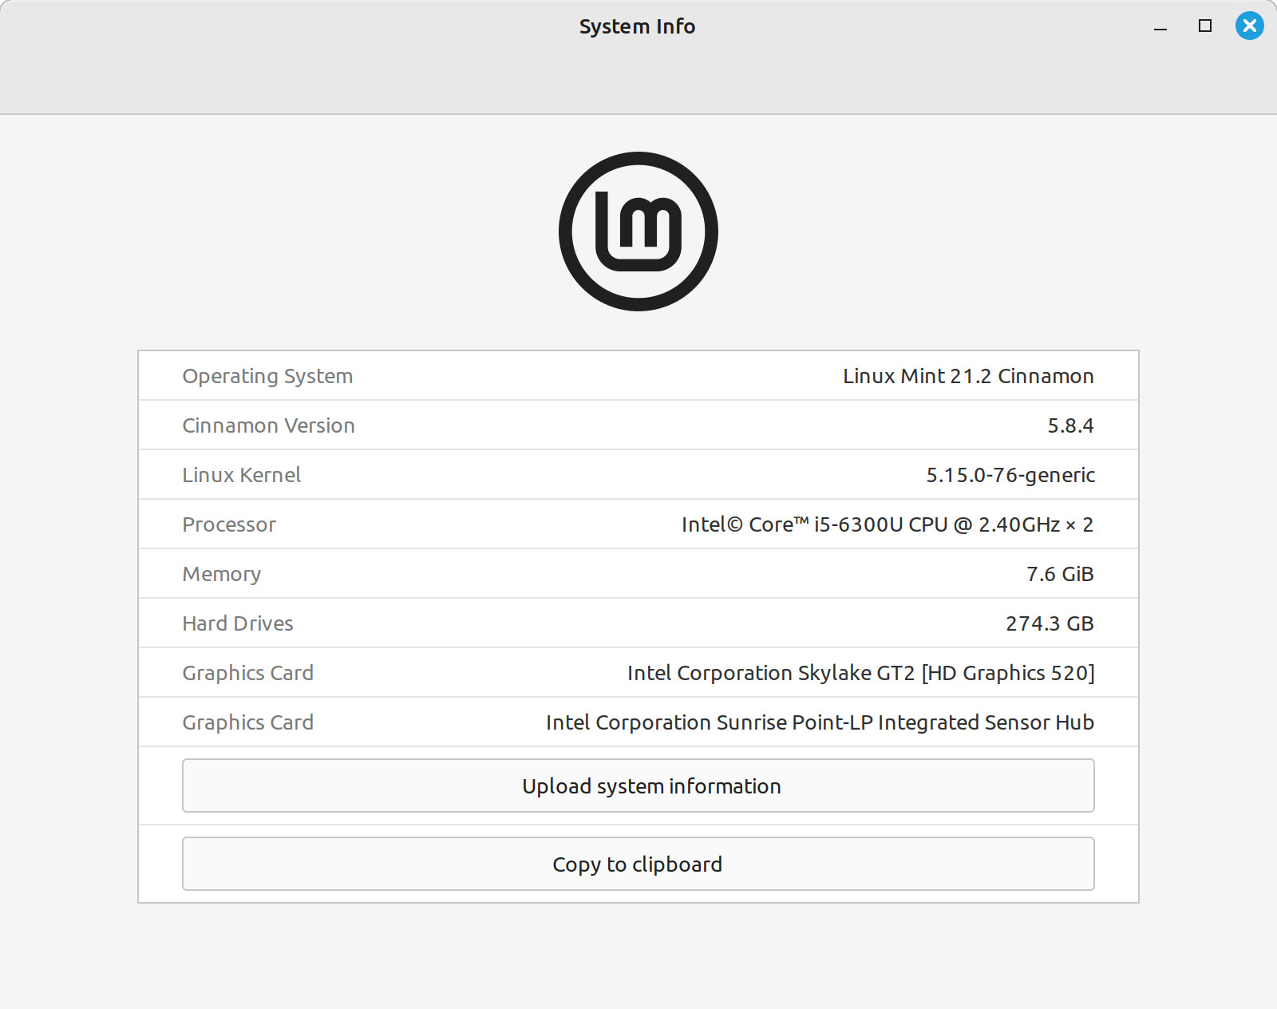
Task: Select the Cinnamon Version label
Action: 268,425
